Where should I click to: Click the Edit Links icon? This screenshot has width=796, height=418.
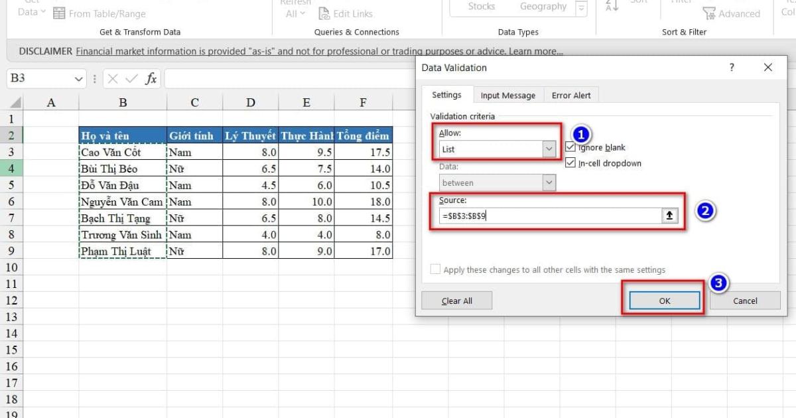point(324,13)
